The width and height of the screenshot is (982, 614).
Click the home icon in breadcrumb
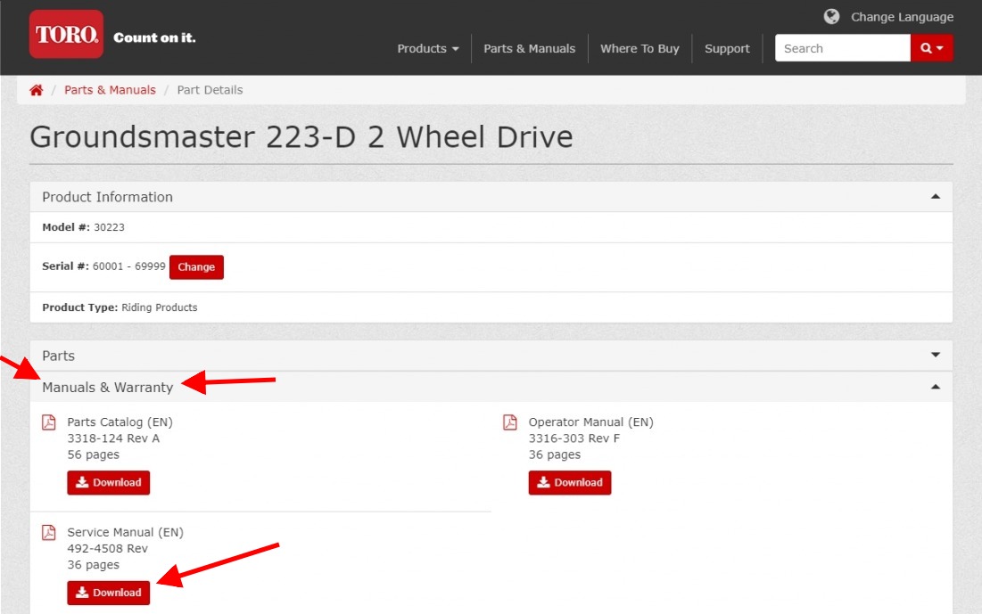(x=37, y=90)
